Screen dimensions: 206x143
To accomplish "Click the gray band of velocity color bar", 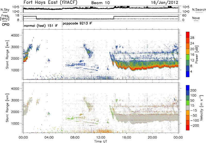I will click(188, 108).
